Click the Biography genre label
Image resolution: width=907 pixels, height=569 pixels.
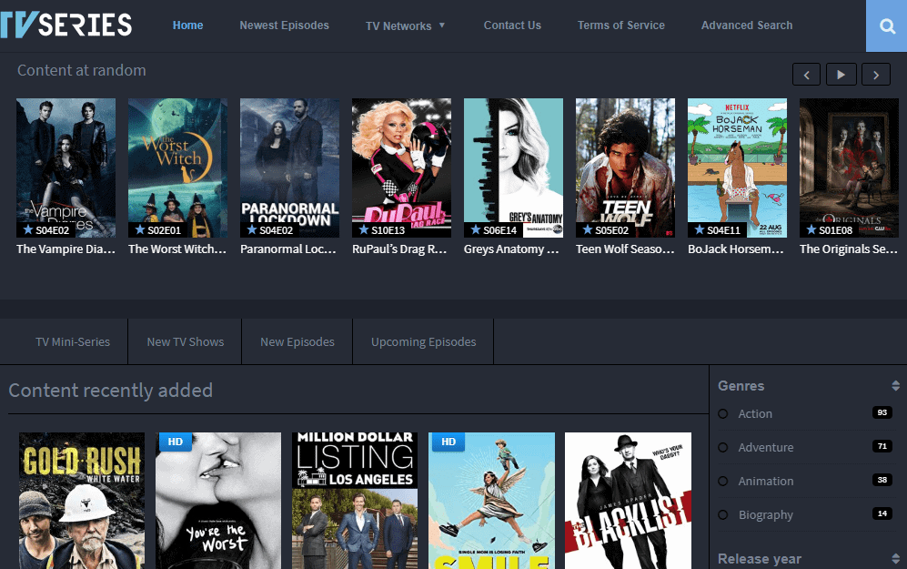click(x=766, y=514)
